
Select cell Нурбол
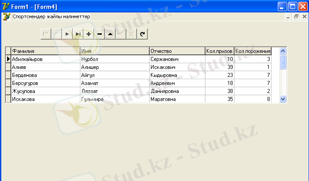coord(115,59)
